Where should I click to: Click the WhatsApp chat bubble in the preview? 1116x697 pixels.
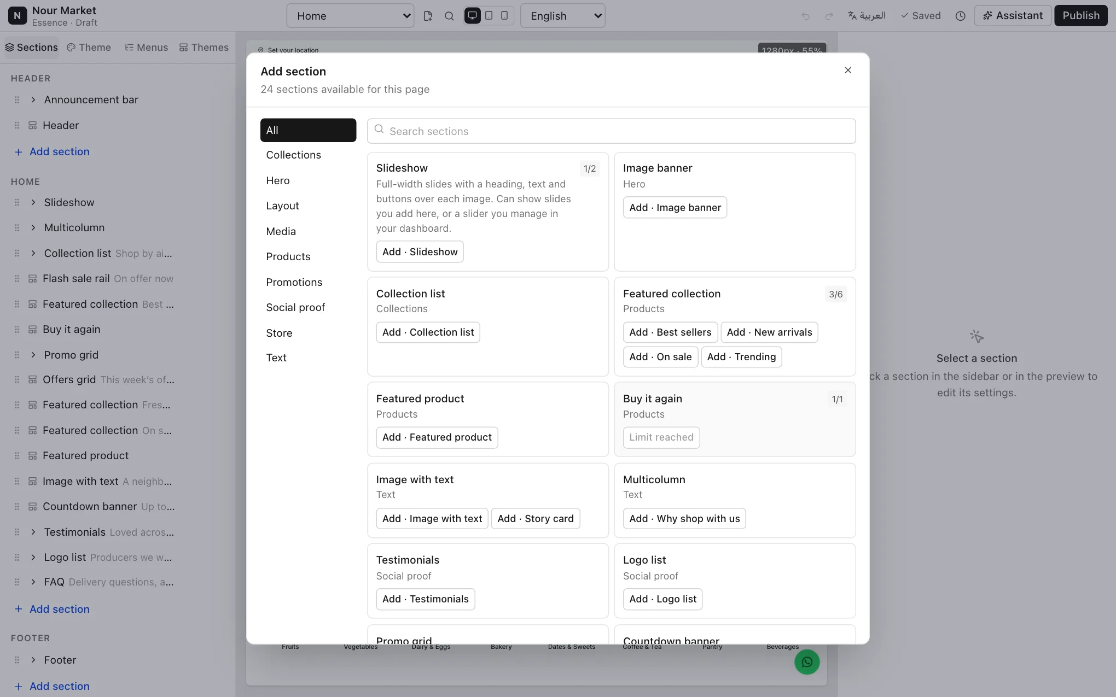coord(807,662)
